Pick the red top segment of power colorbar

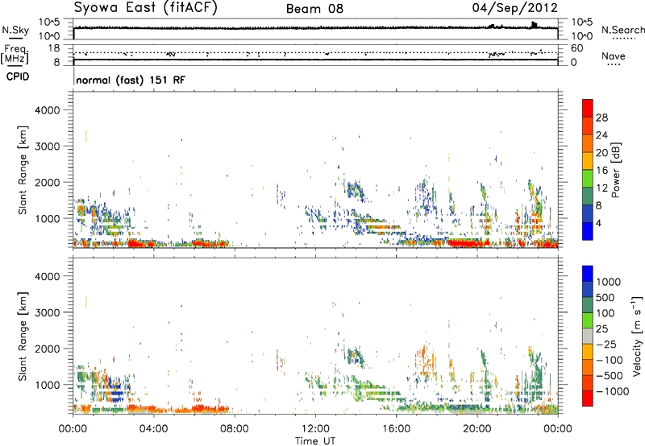pyautogui.click(x=588, y=109)
